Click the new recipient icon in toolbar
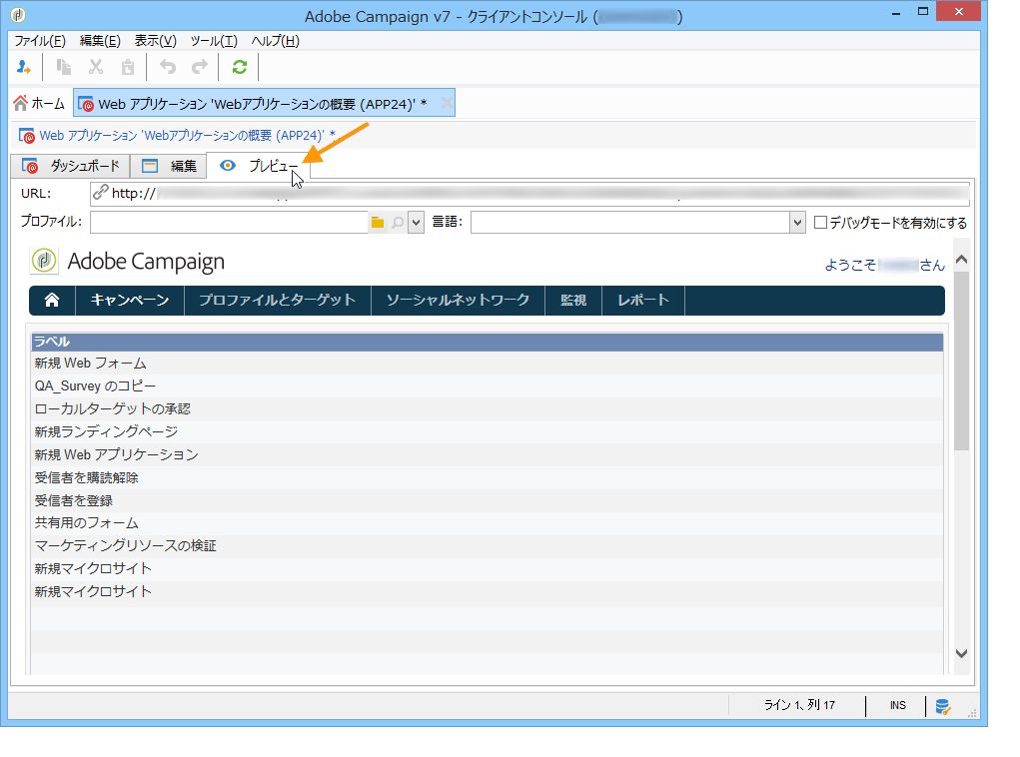This screenshot has height=757, width=1020. pos(24,67)
